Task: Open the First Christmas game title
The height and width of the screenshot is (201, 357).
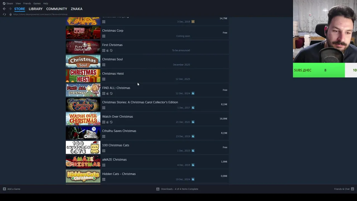Action: pyautogui.click(x=112, y=45)
